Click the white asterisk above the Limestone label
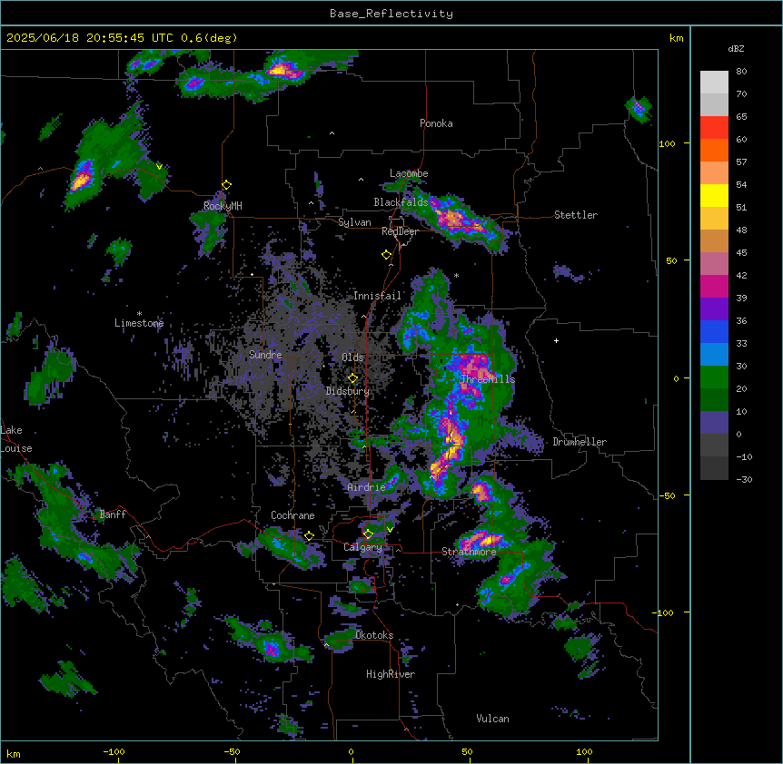The image size is (783, 764). pyautogui.click(x=139, y=314)
